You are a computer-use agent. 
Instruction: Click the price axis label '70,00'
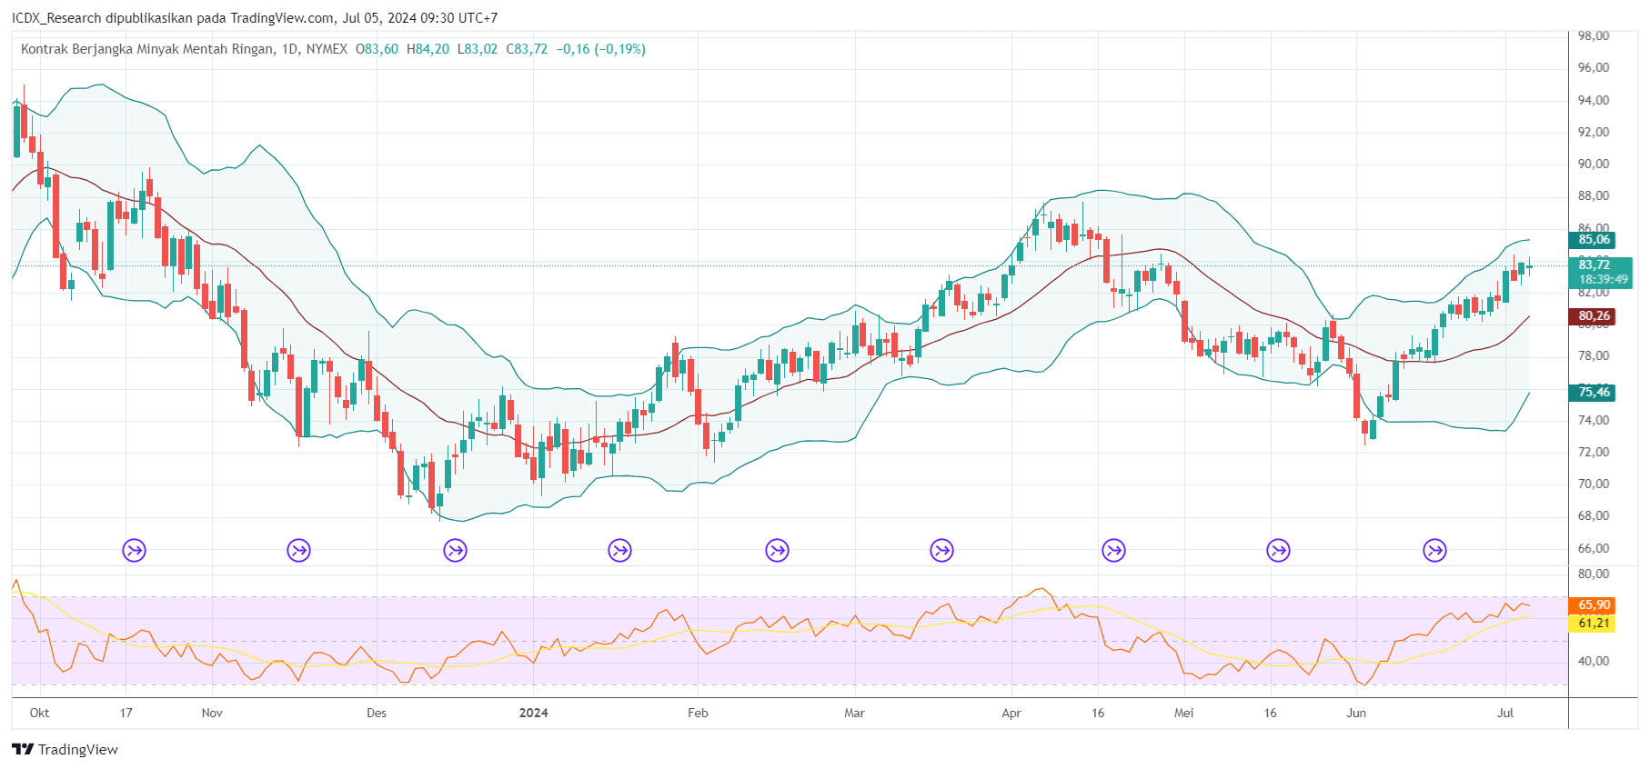click(x=1594, y=484)
